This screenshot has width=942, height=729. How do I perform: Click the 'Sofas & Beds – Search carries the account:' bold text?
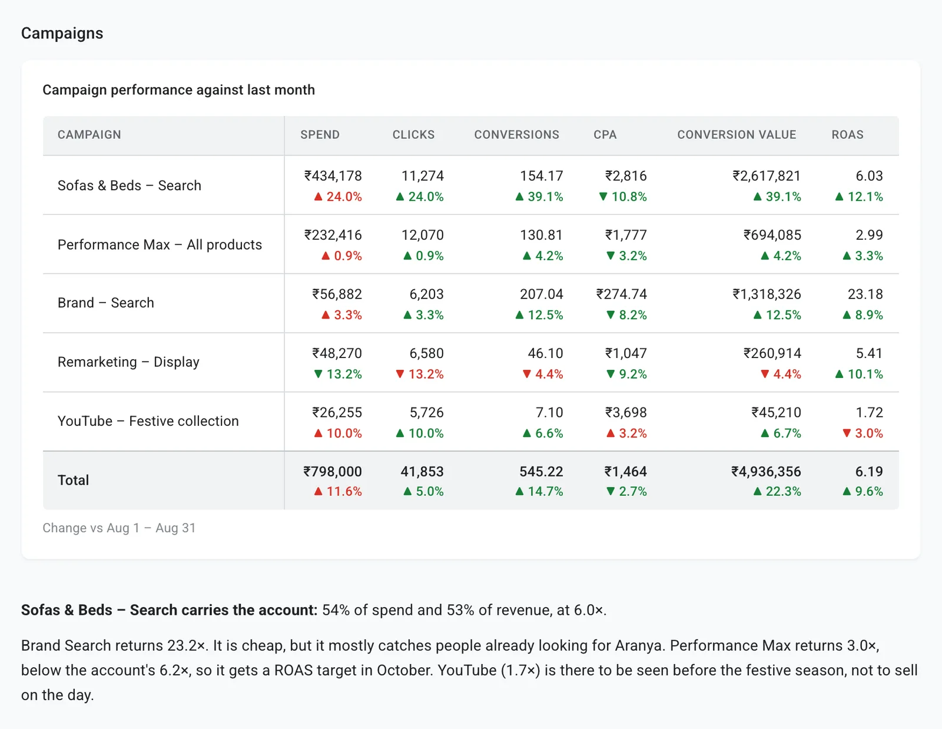[170, 610]
